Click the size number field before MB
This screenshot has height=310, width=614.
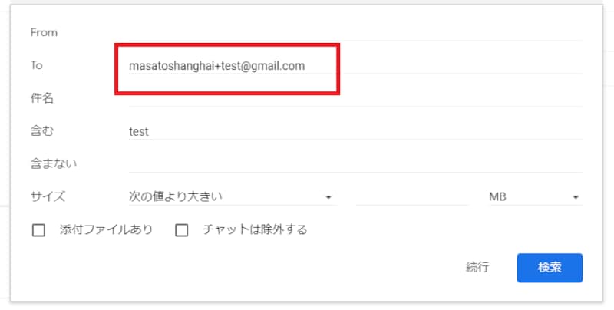pos(412,196)
